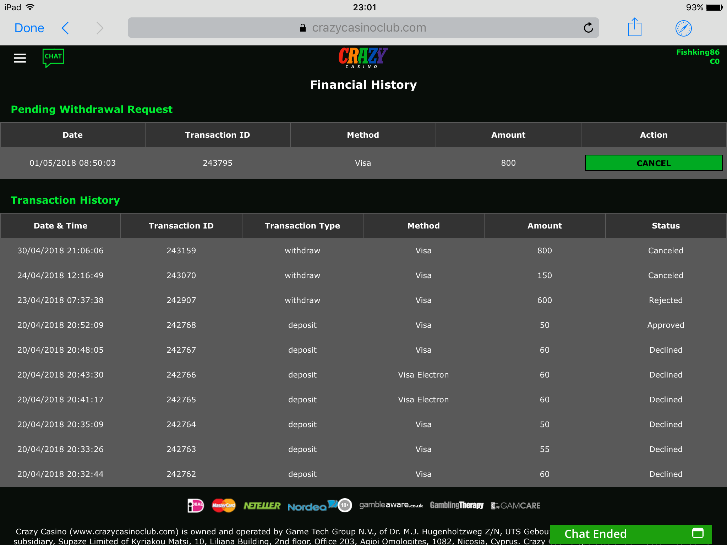Click the Neteller logo

pyautogui.click(x=262, y=506)
